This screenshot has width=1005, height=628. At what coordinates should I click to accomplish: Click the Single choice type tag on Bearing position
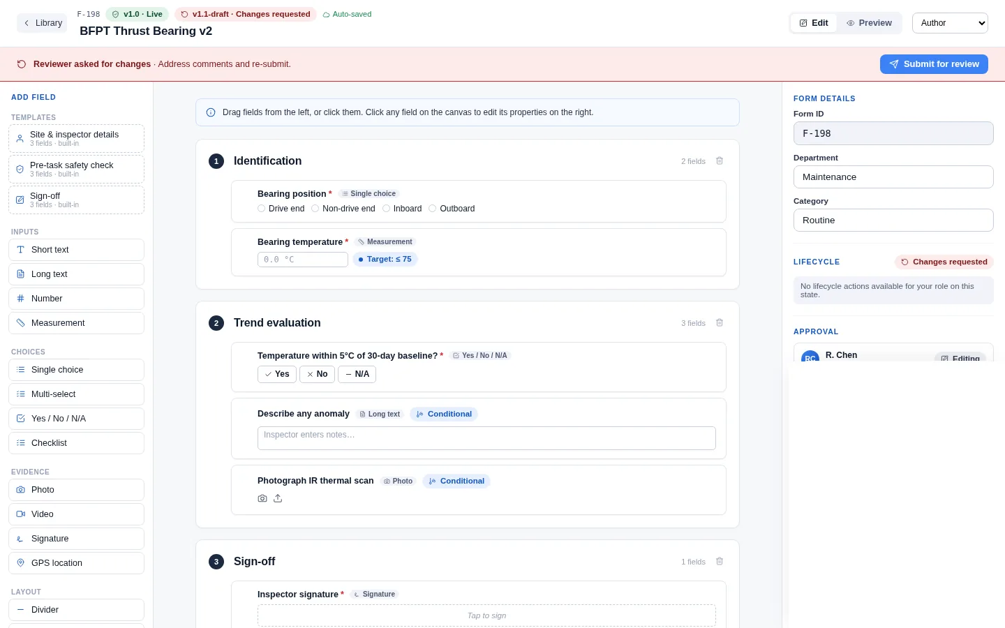point(369,194)
